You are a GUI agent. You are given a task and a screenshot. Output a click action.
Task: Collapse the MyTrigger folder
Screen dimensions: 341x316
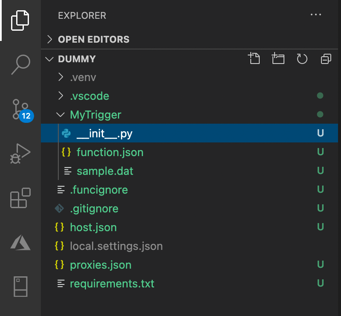[x=95, y=115]
